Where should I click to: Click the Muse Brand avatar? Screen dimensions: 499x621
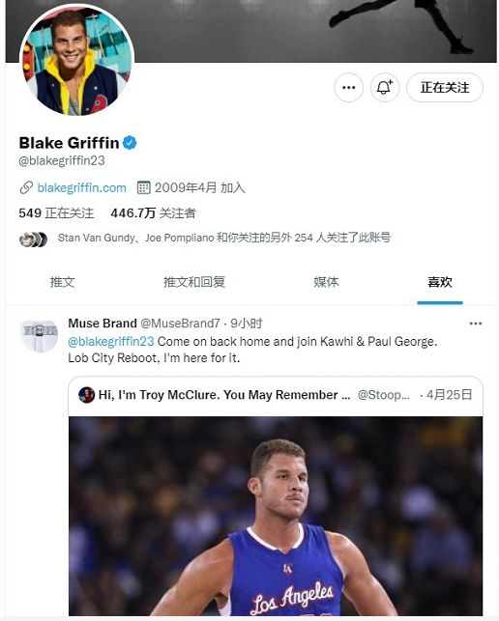point(39,336)
